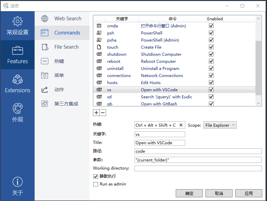267x201 pixels.
Task: Clear the hotkey with the X icon
Action: coord(181,125)
